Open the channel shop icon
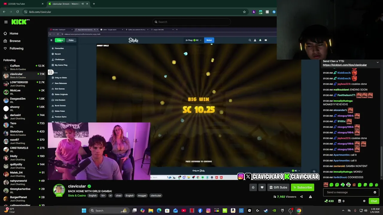Screen dimensions: 383x215 [340, 201]
